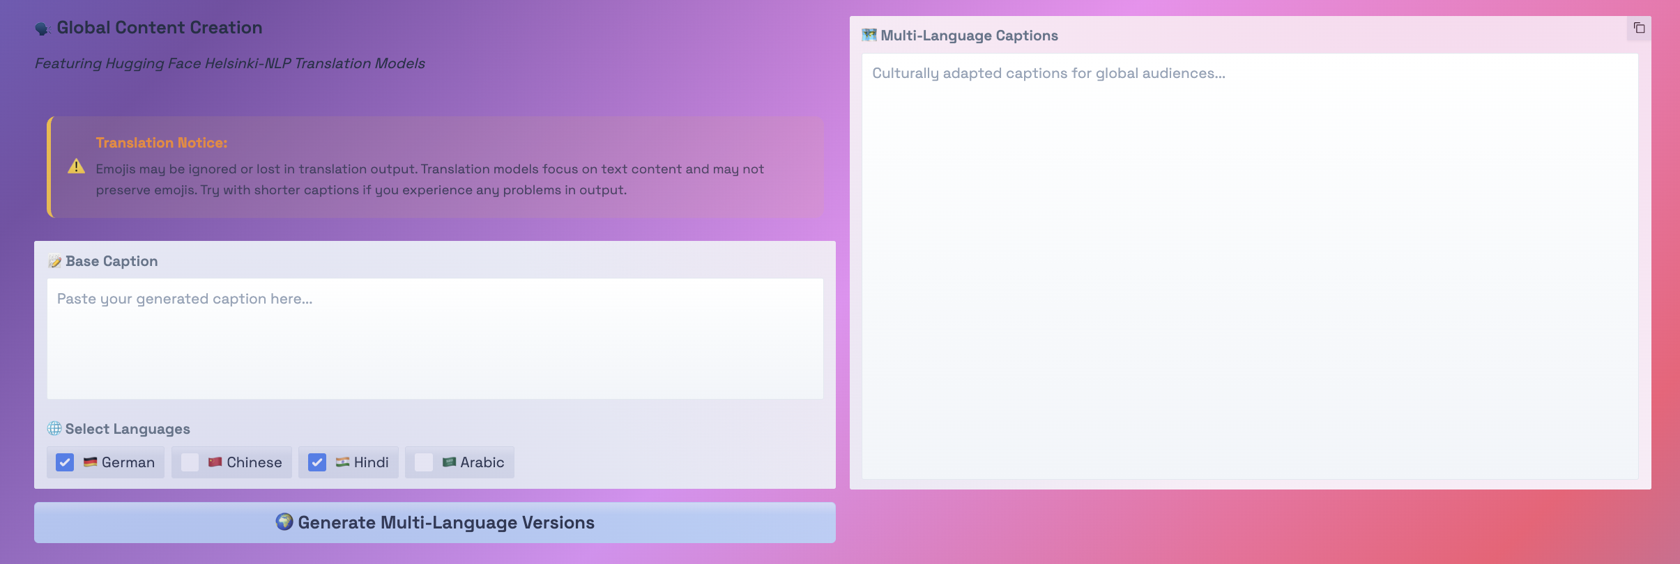Uncheck the German language checkbox
The height and width of the screenshot is (564, 1680).
coord(65,462)
